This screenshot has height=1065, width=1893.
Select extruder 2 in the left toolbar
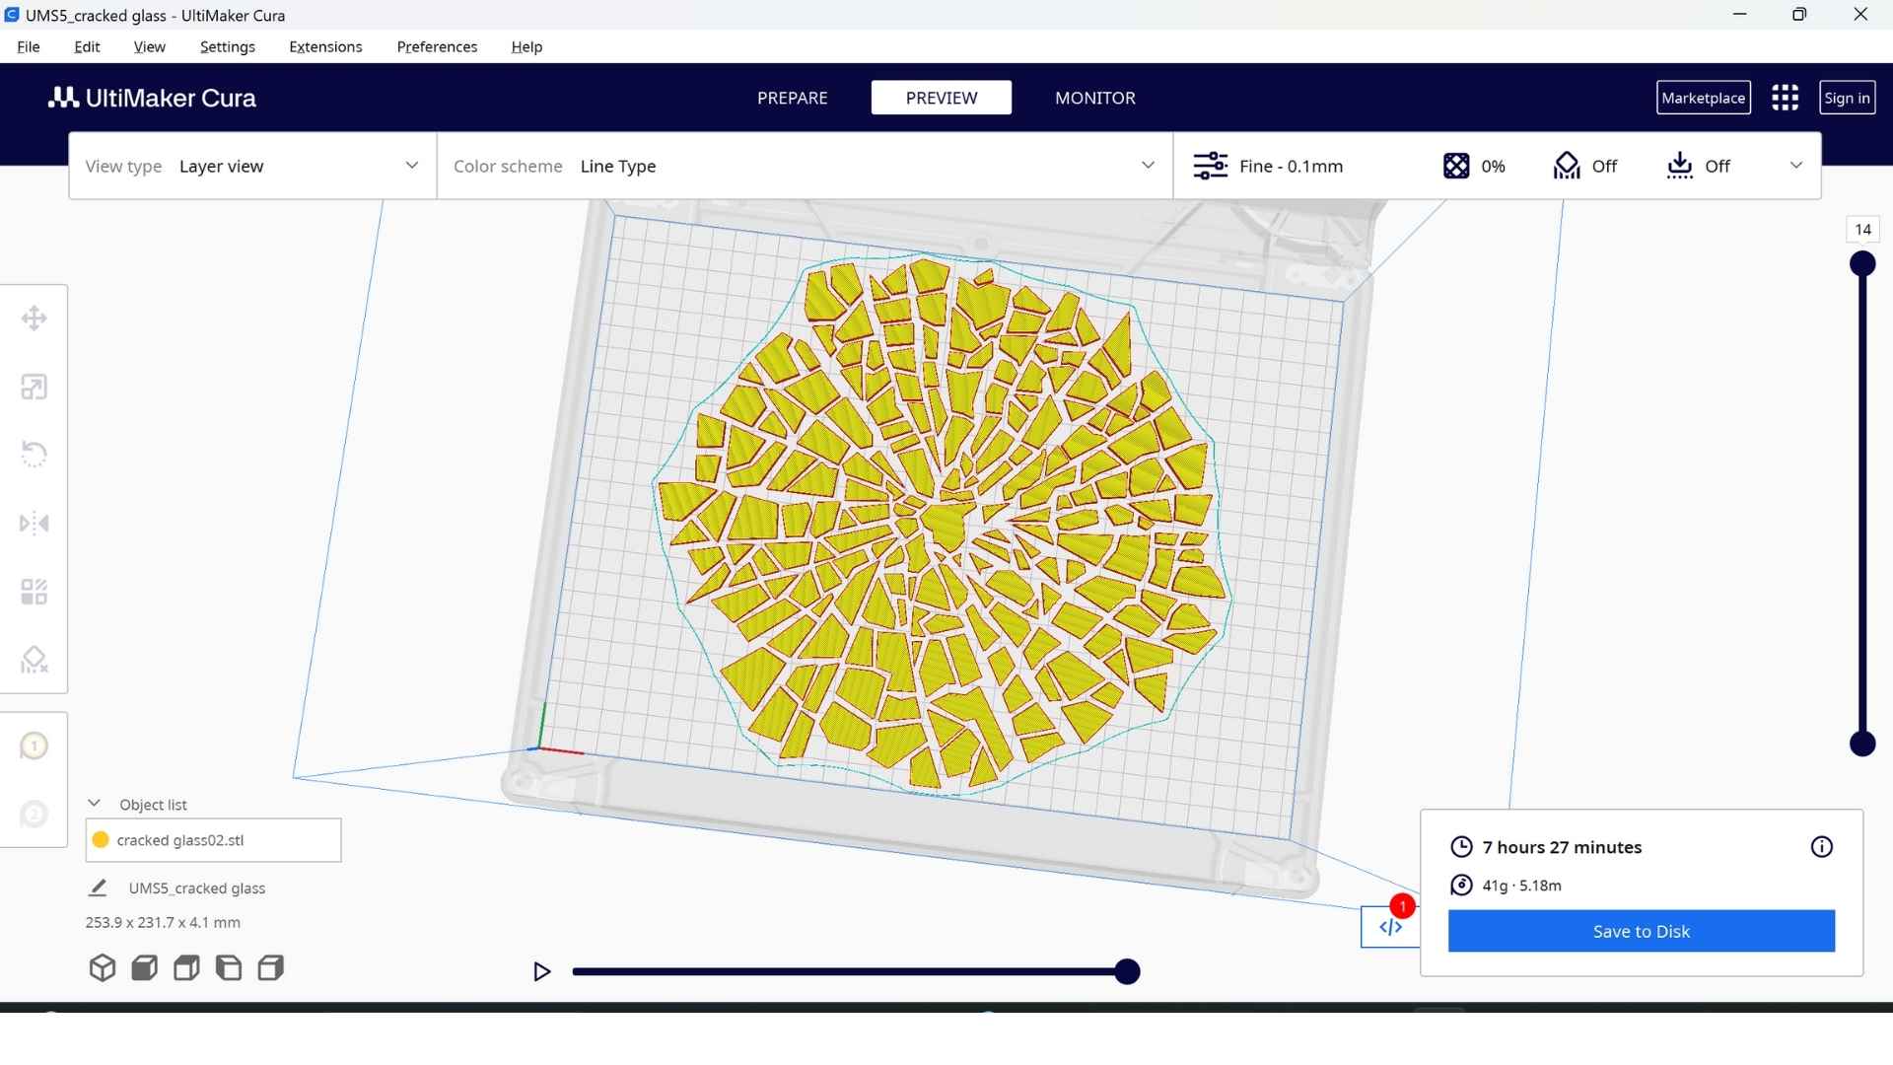tap(34, 815)
